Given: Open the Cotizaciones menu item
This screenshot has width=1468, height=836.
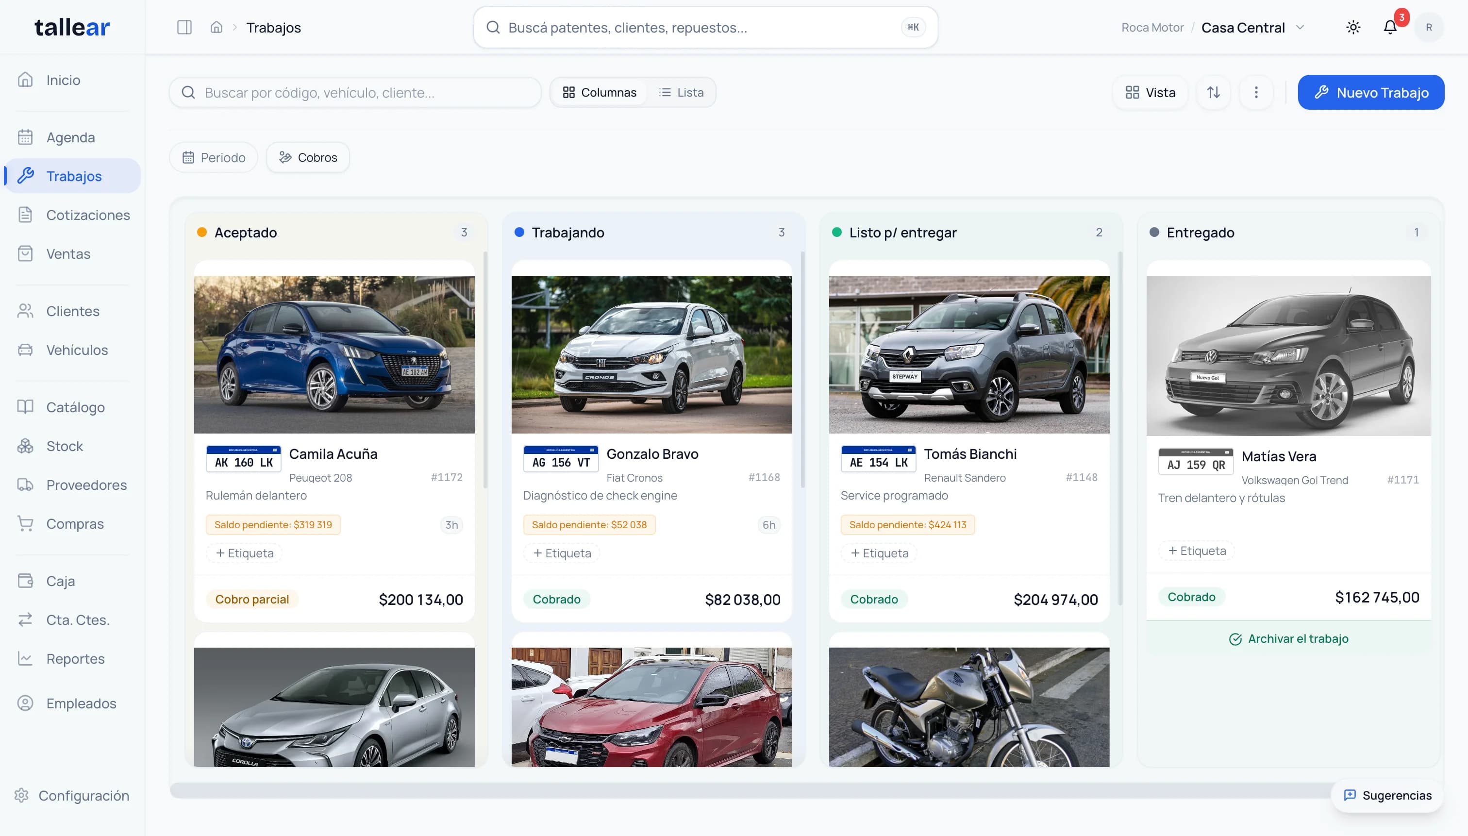Looking at the screenshot, I should [x=87, y=215].
